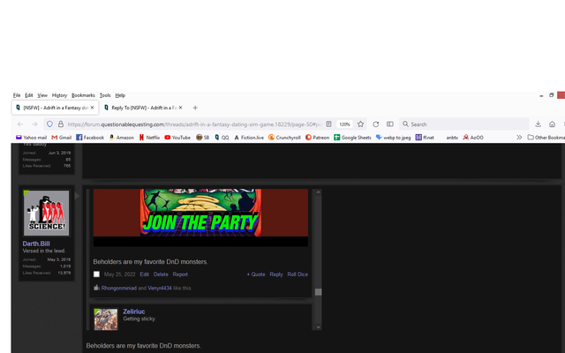The width and height of the screenshot is (565, 353).
Task: Open Venyr4434's profile from likes
Action: click(x=160, y=289)
